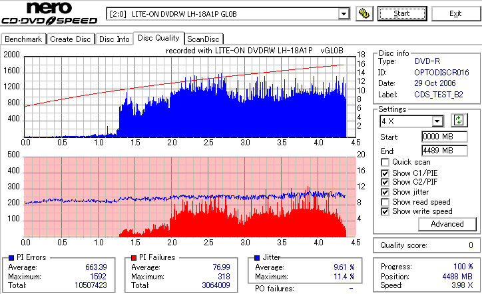Go to the Disc Info tab
Screen dimensions: 482x294
coord(115,39)
